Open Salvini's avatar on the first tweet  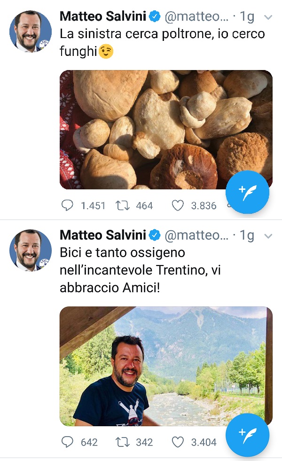(31, 31)
